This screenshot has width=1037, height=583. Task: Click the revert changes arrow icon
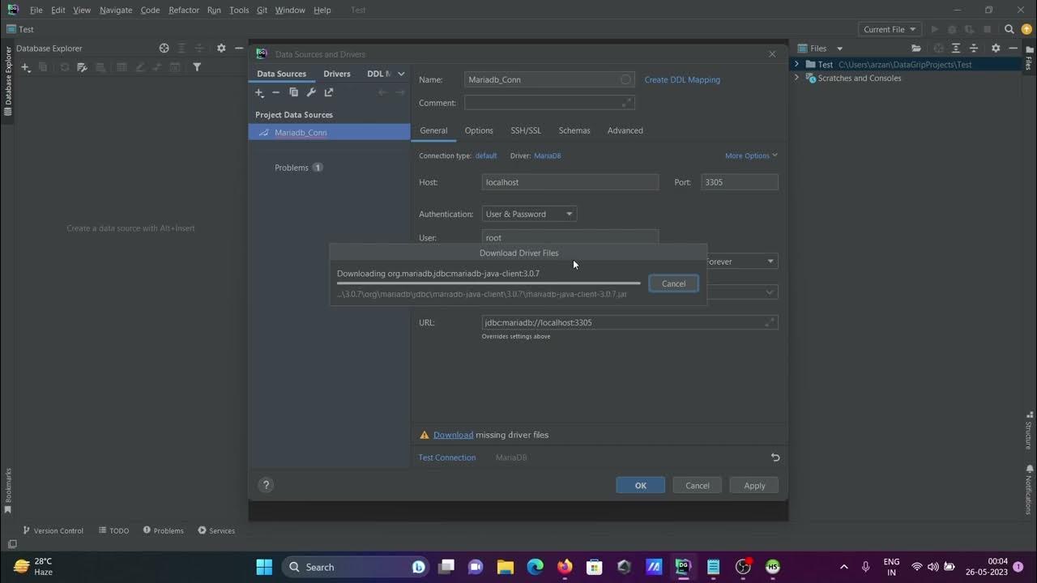pos(775,457)
